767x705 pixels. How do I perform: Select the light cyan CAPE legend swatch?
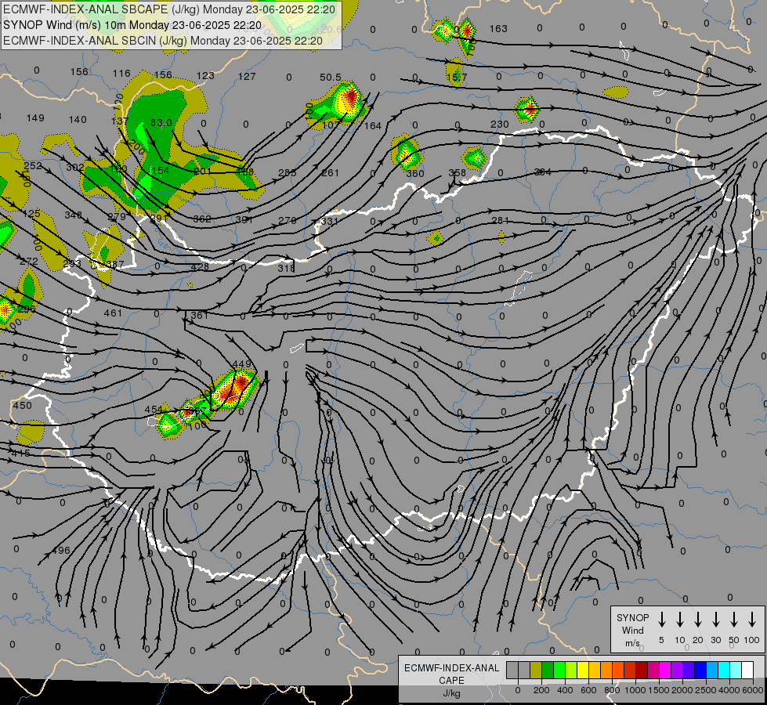point(736,671)
